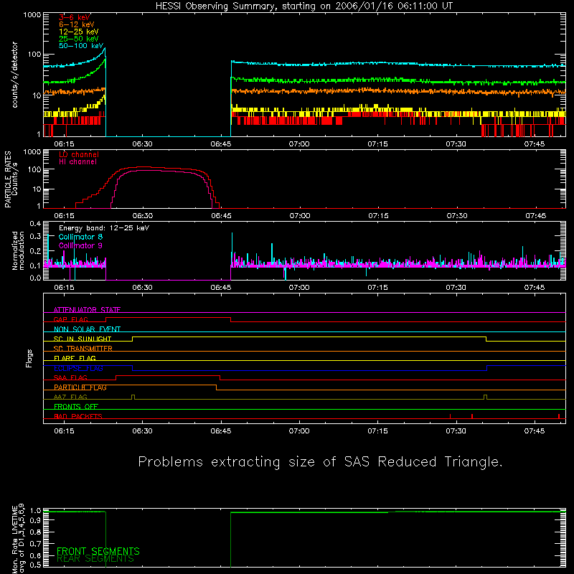Select the SC TRANSMITTER flag label
574x574 pixels.
pos(83,349)
